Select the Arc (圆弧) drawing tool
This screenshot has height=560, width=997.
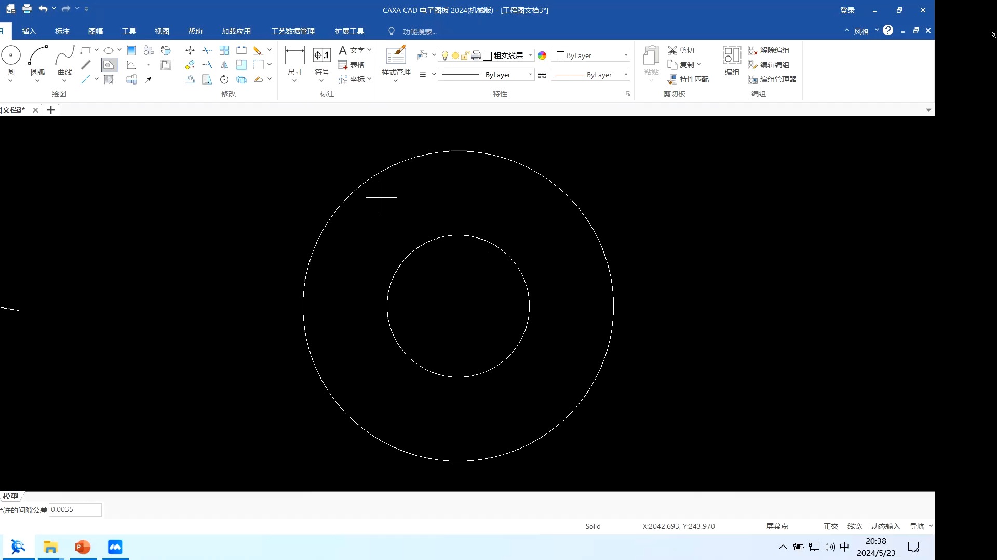coord(38,55)
